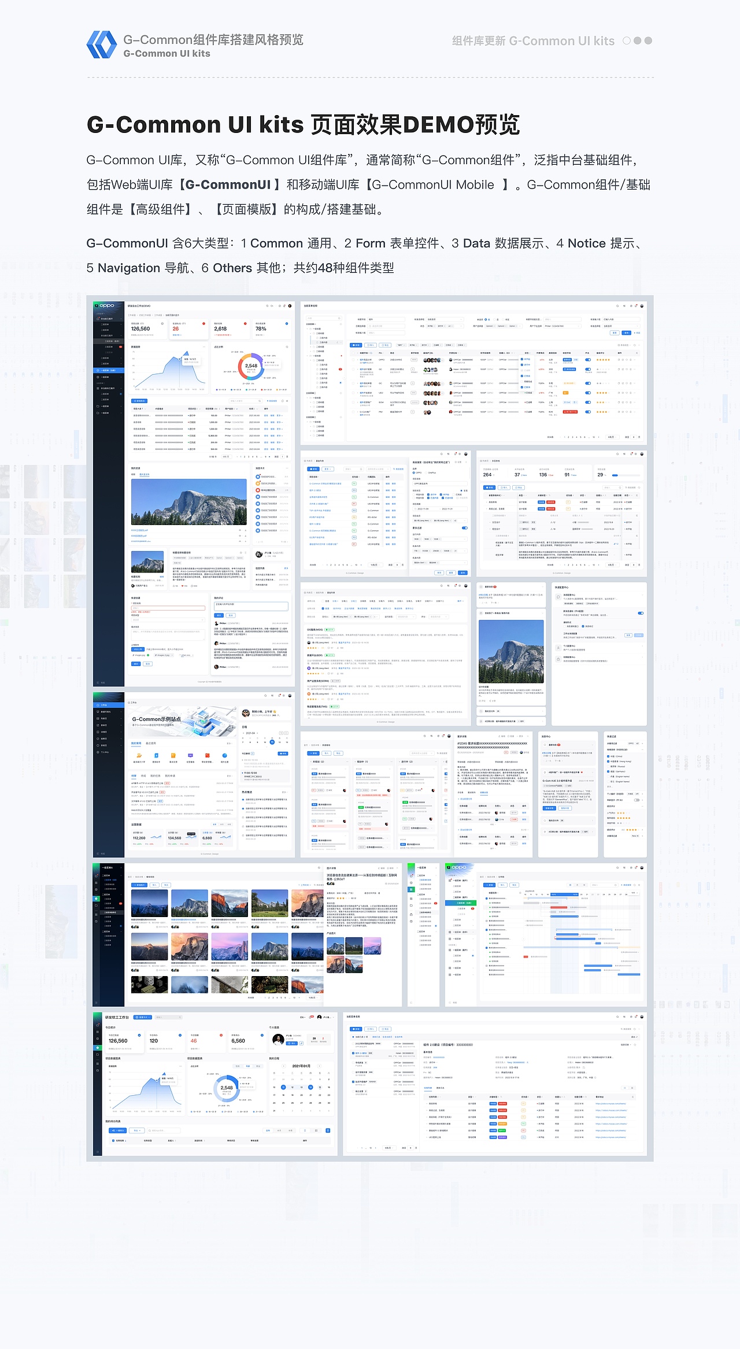Select highlighted date 11 in the workbench schedule calendar
740x1349 pixels.
pos(272,742)
